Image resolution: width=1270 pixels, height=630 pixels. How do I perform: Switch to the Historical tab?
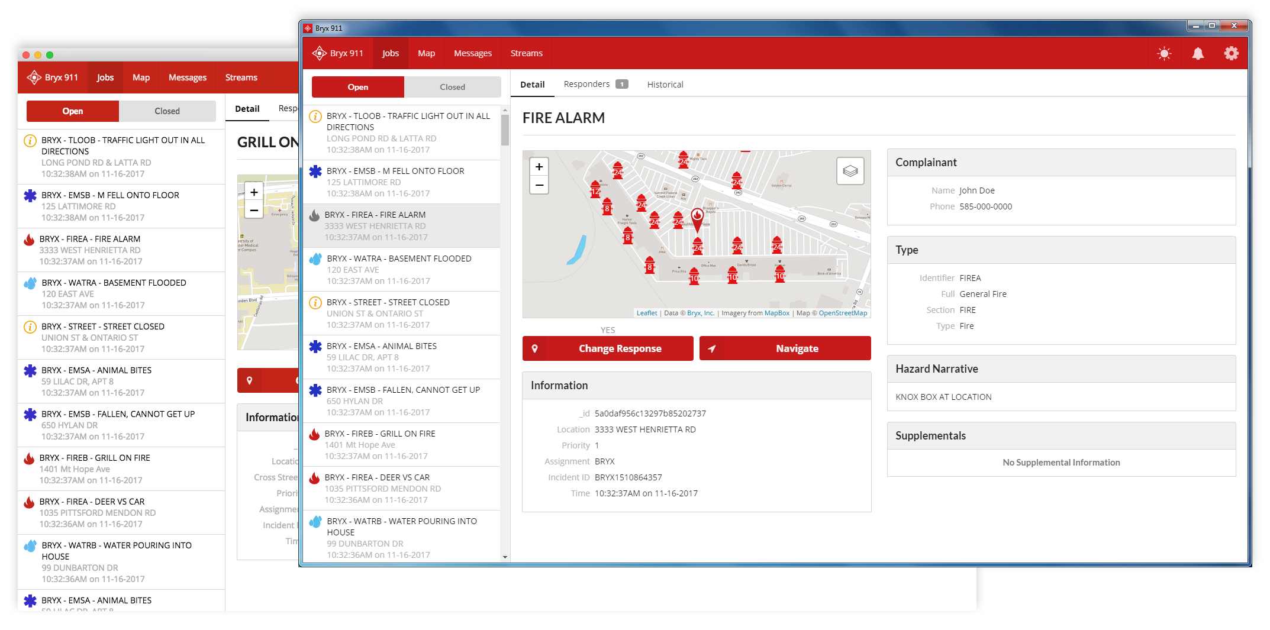pos(665,85)
